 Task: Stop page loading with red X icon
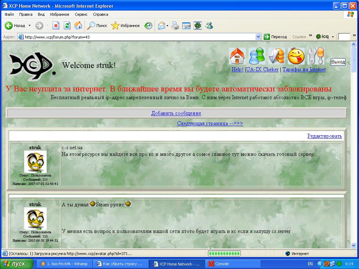click(x=56, y=26)
